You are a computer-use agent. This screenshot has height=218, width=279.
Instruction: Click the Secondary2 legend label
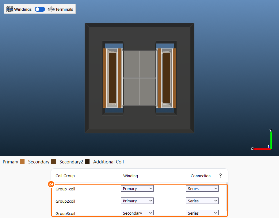[71, 162]
